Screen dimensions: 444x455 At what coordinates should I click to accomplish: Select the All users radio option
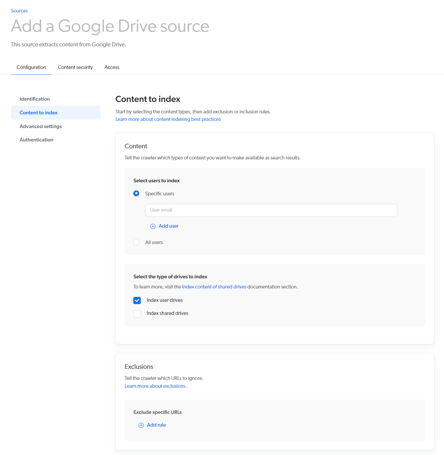tap(136, 242)
